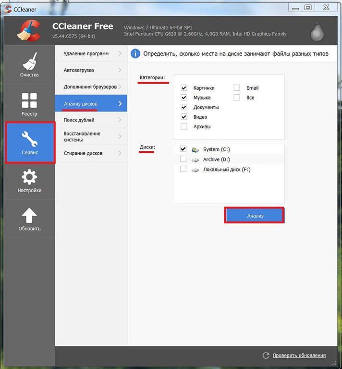Check the Все category checkbox
Image resolution: width=342 pixels, height=369 pixels.
(237, 98)
